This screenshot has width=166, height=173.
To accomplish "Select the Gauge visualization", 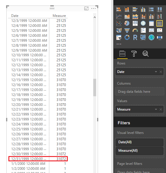I will (x=135, y=30).
